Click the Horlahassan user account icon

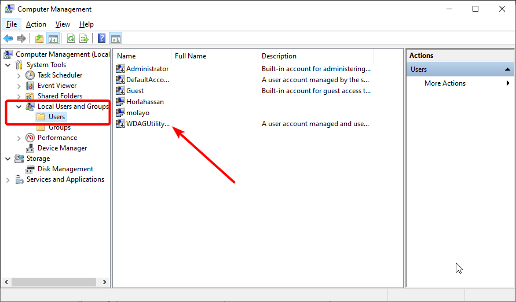pos(120,102)
